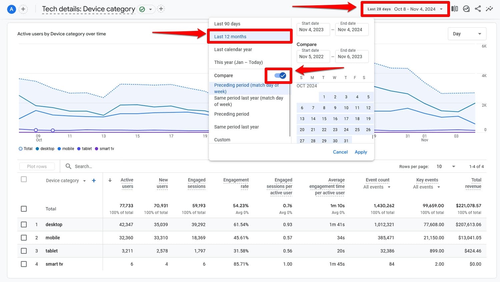Select the checkbox on the Total row

click(x=24, y=209)
